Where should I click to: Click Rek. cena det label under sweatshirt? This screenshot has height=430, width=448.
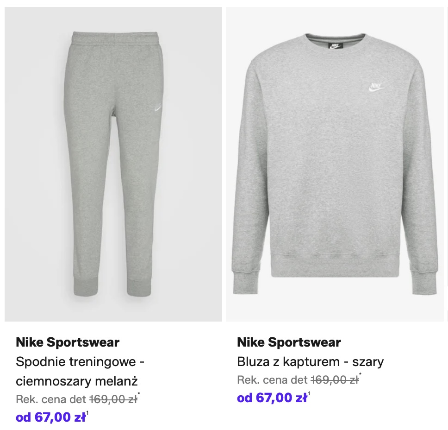click(x=272, y=380)
